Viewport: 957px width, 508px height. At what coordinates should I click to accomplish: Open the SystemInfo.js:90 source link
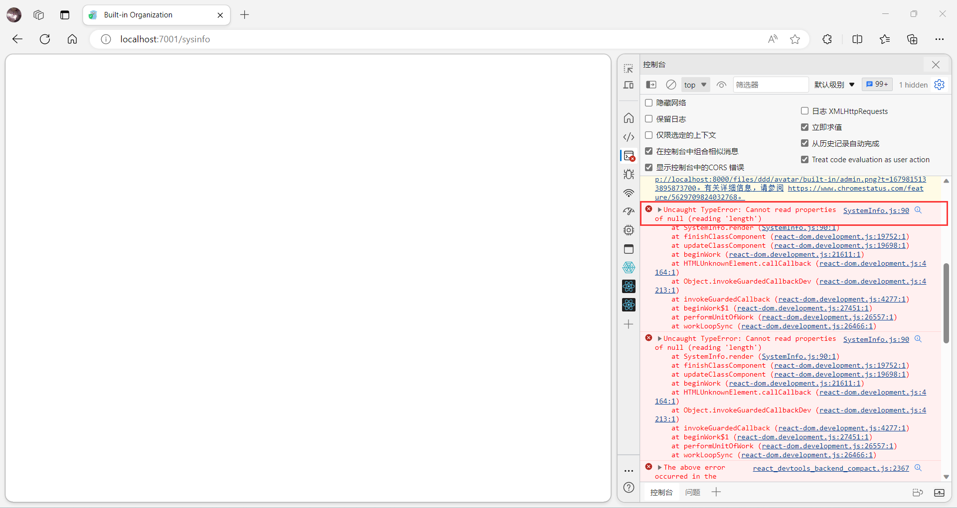point(875,210)
